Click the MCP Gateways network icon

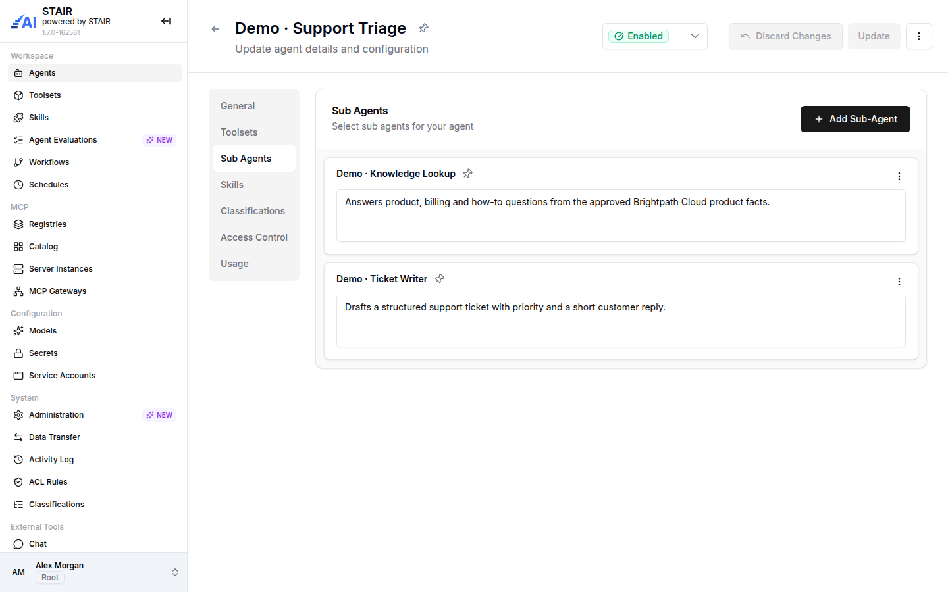point(18,291)
